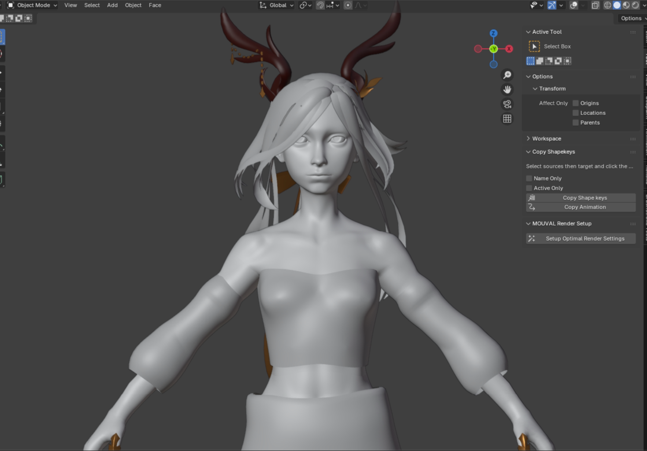647x451 pixels.
Task: Open the Object menu
Action: pyautogui.click(x=133, y=5)
